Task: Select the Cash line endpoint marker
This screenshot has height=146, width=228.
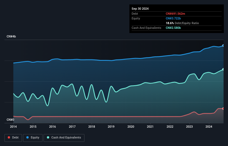Action: pyautogui.click(x=223, y=69)
